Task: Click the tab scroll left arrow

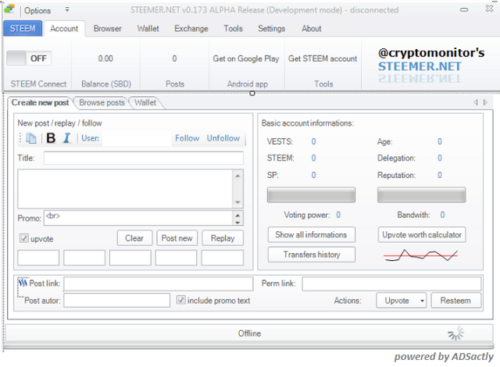Action: click(476, 102)
